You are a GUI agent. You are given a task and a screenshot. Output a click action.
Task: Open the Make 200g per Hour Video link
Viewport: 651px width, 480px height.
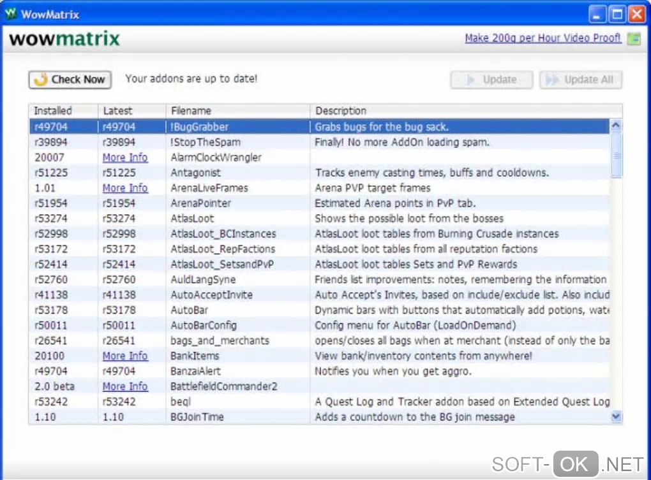coord(542,38)
